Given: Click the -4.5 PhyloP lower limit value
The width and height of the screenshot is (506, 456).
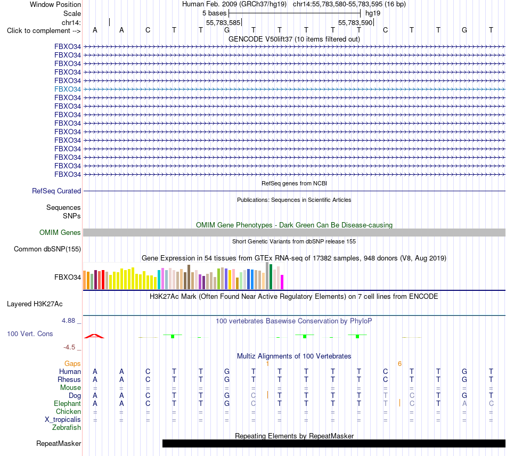Looking at the screenshot, I should pos(69,347).
